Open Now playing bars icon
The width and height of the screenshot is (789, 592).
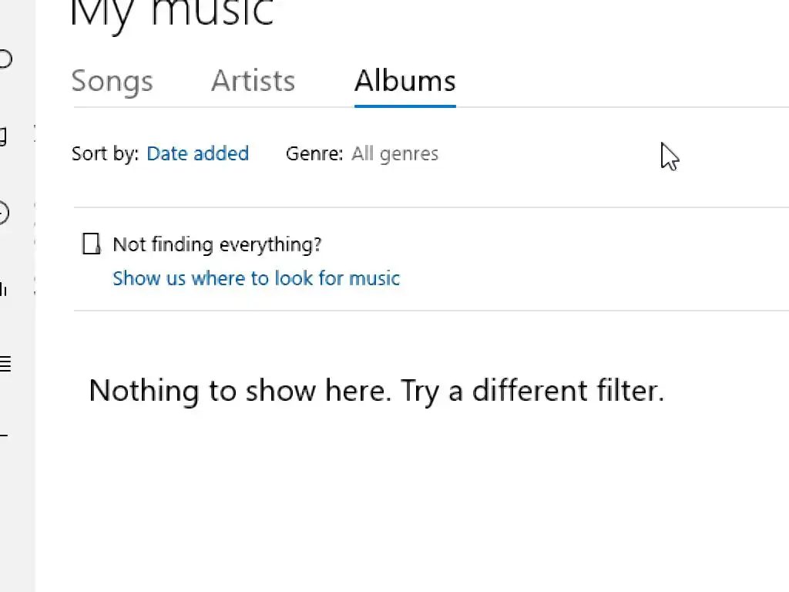point(4,289)
